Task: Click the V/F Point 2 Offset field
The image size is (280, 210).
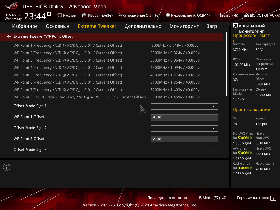Action: pyautogui.click(x=185, y=139)
